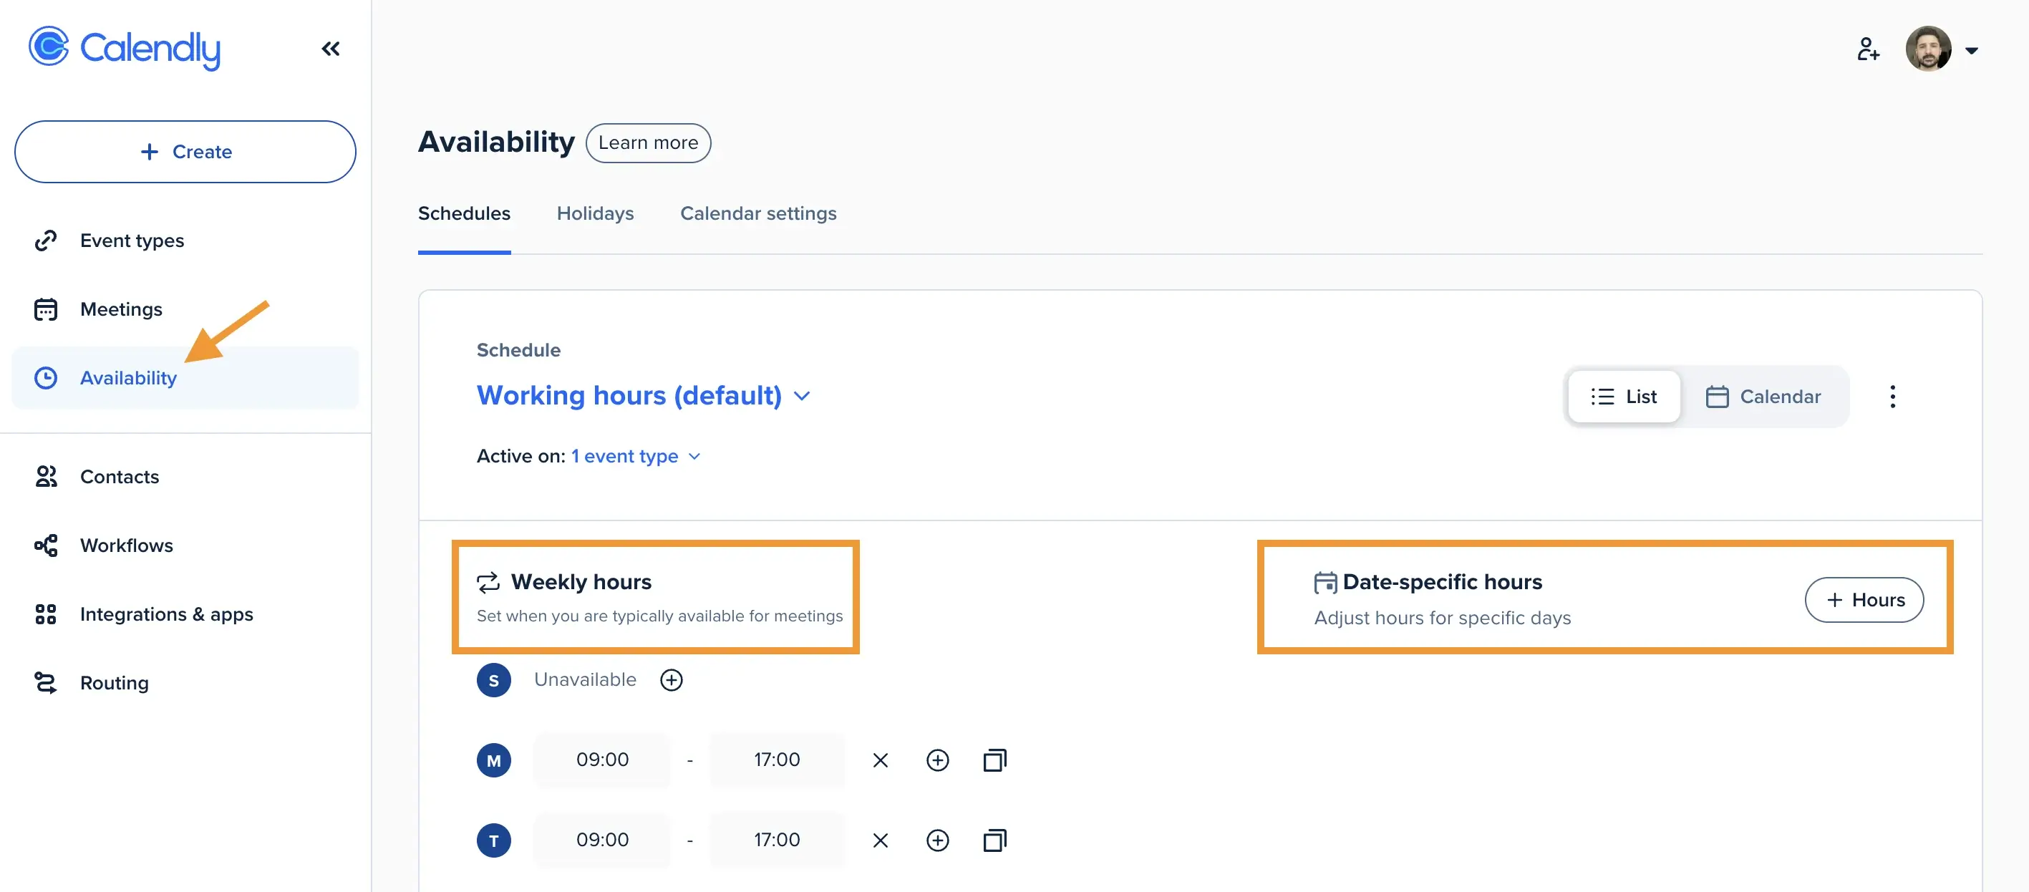
Task: Copy Monday's hours to other days
Action: pos(994,760)
